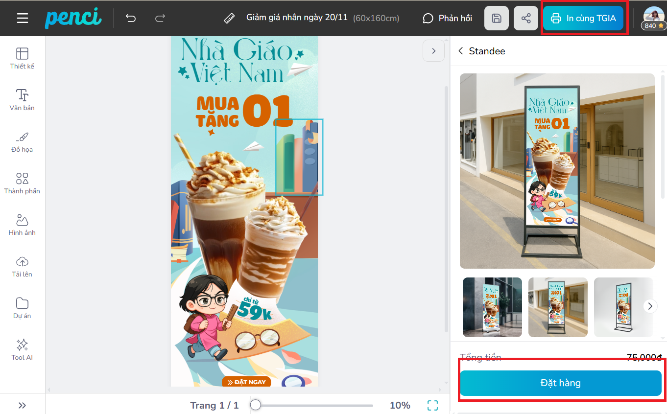Screen dimensions: 667x414
Task: Go back from the Standee panel
Action: [461, 51]
